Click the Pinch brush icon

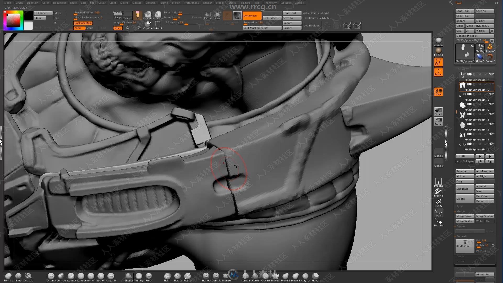[148, 275]
